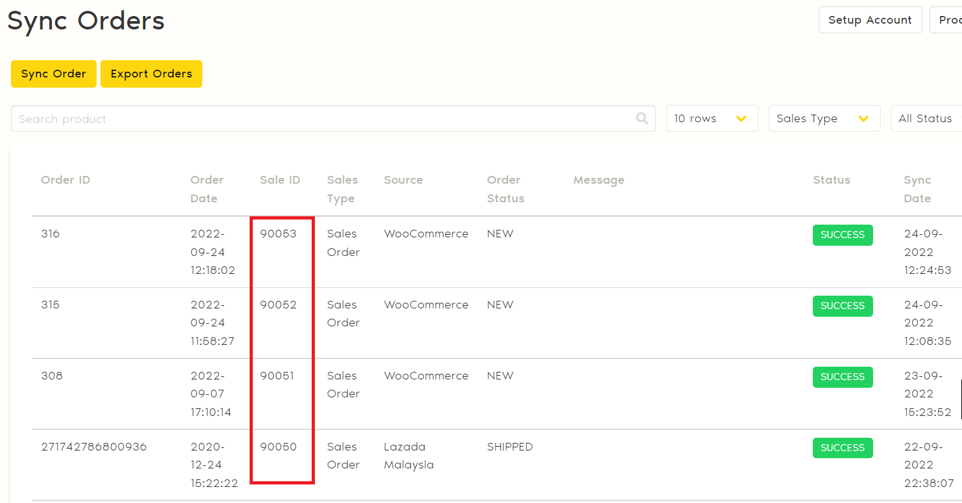Select the SHIPPED order status cell
Viewport: 962px width, 503px height.
pyautogui.click(x=510, y=447)
